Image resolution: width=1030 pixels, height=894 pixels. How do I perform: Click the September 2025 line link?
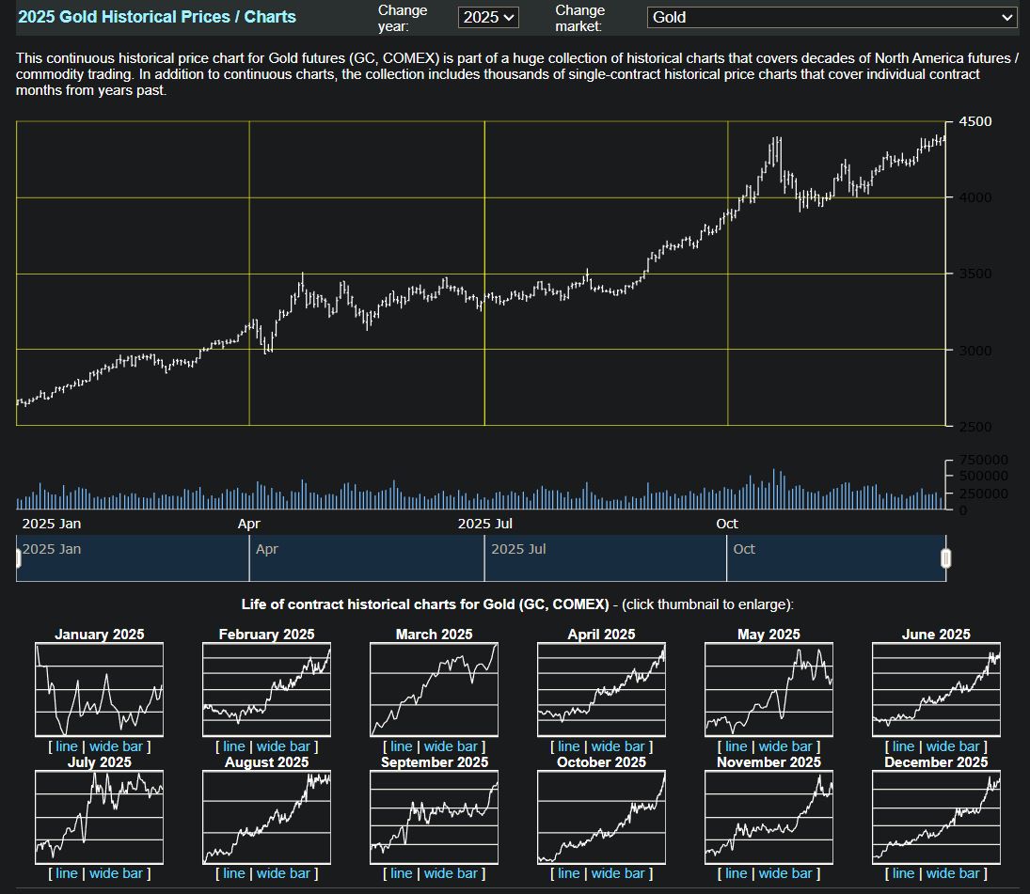tap(402, 873)
